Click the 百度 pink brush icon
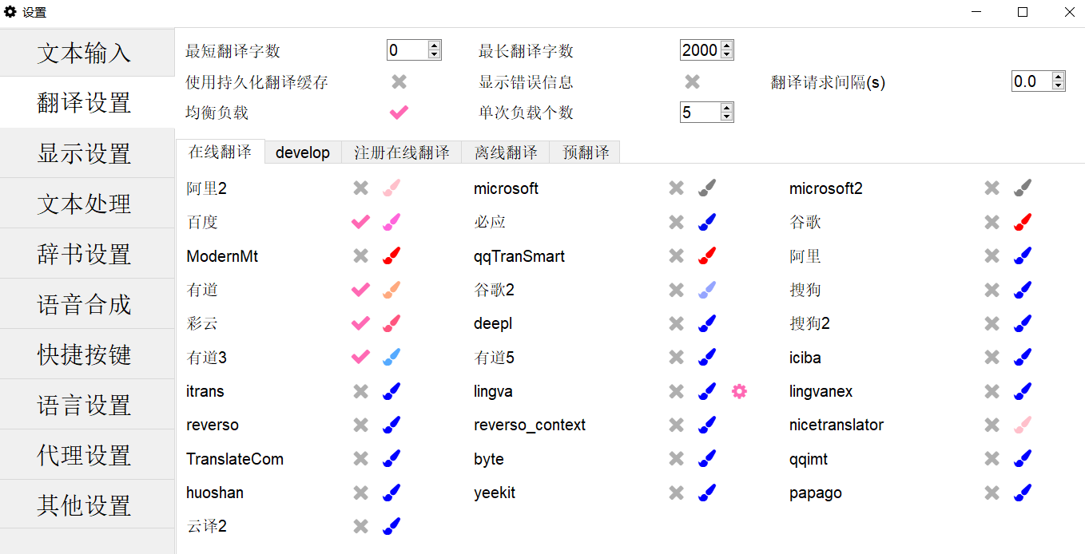The height and width of the screenshot is (554, 1085). pyautogui.click(x=391, y=222)
